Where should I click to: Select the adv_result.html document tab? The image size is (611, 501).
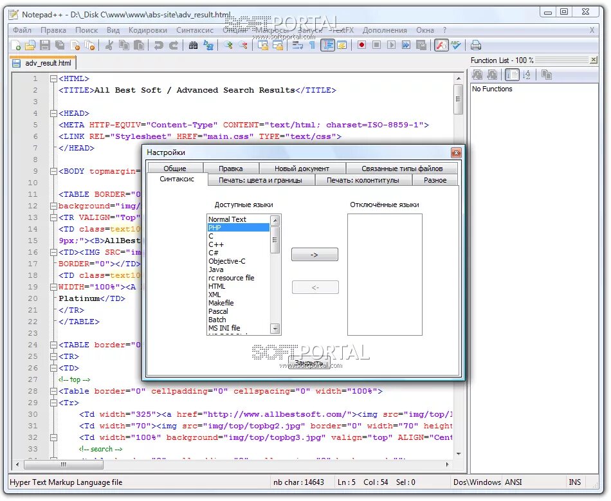(43, 63)
